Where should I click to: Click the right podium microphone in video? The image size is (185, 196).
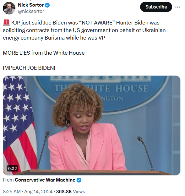point(146,154)
